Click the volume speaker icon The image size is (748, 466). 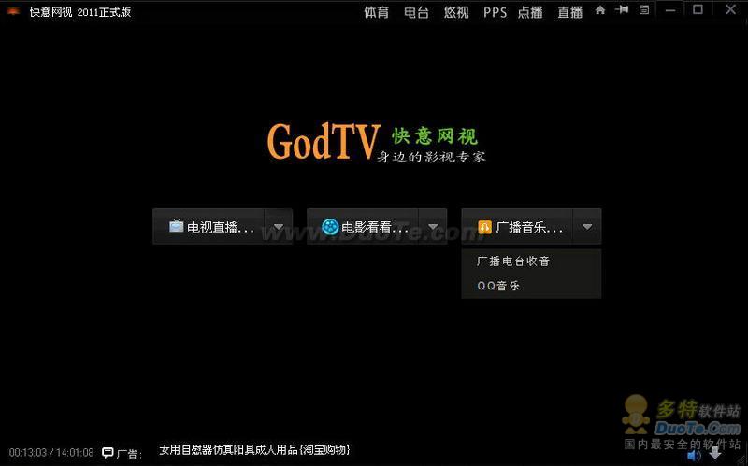[x=694, y=455]
